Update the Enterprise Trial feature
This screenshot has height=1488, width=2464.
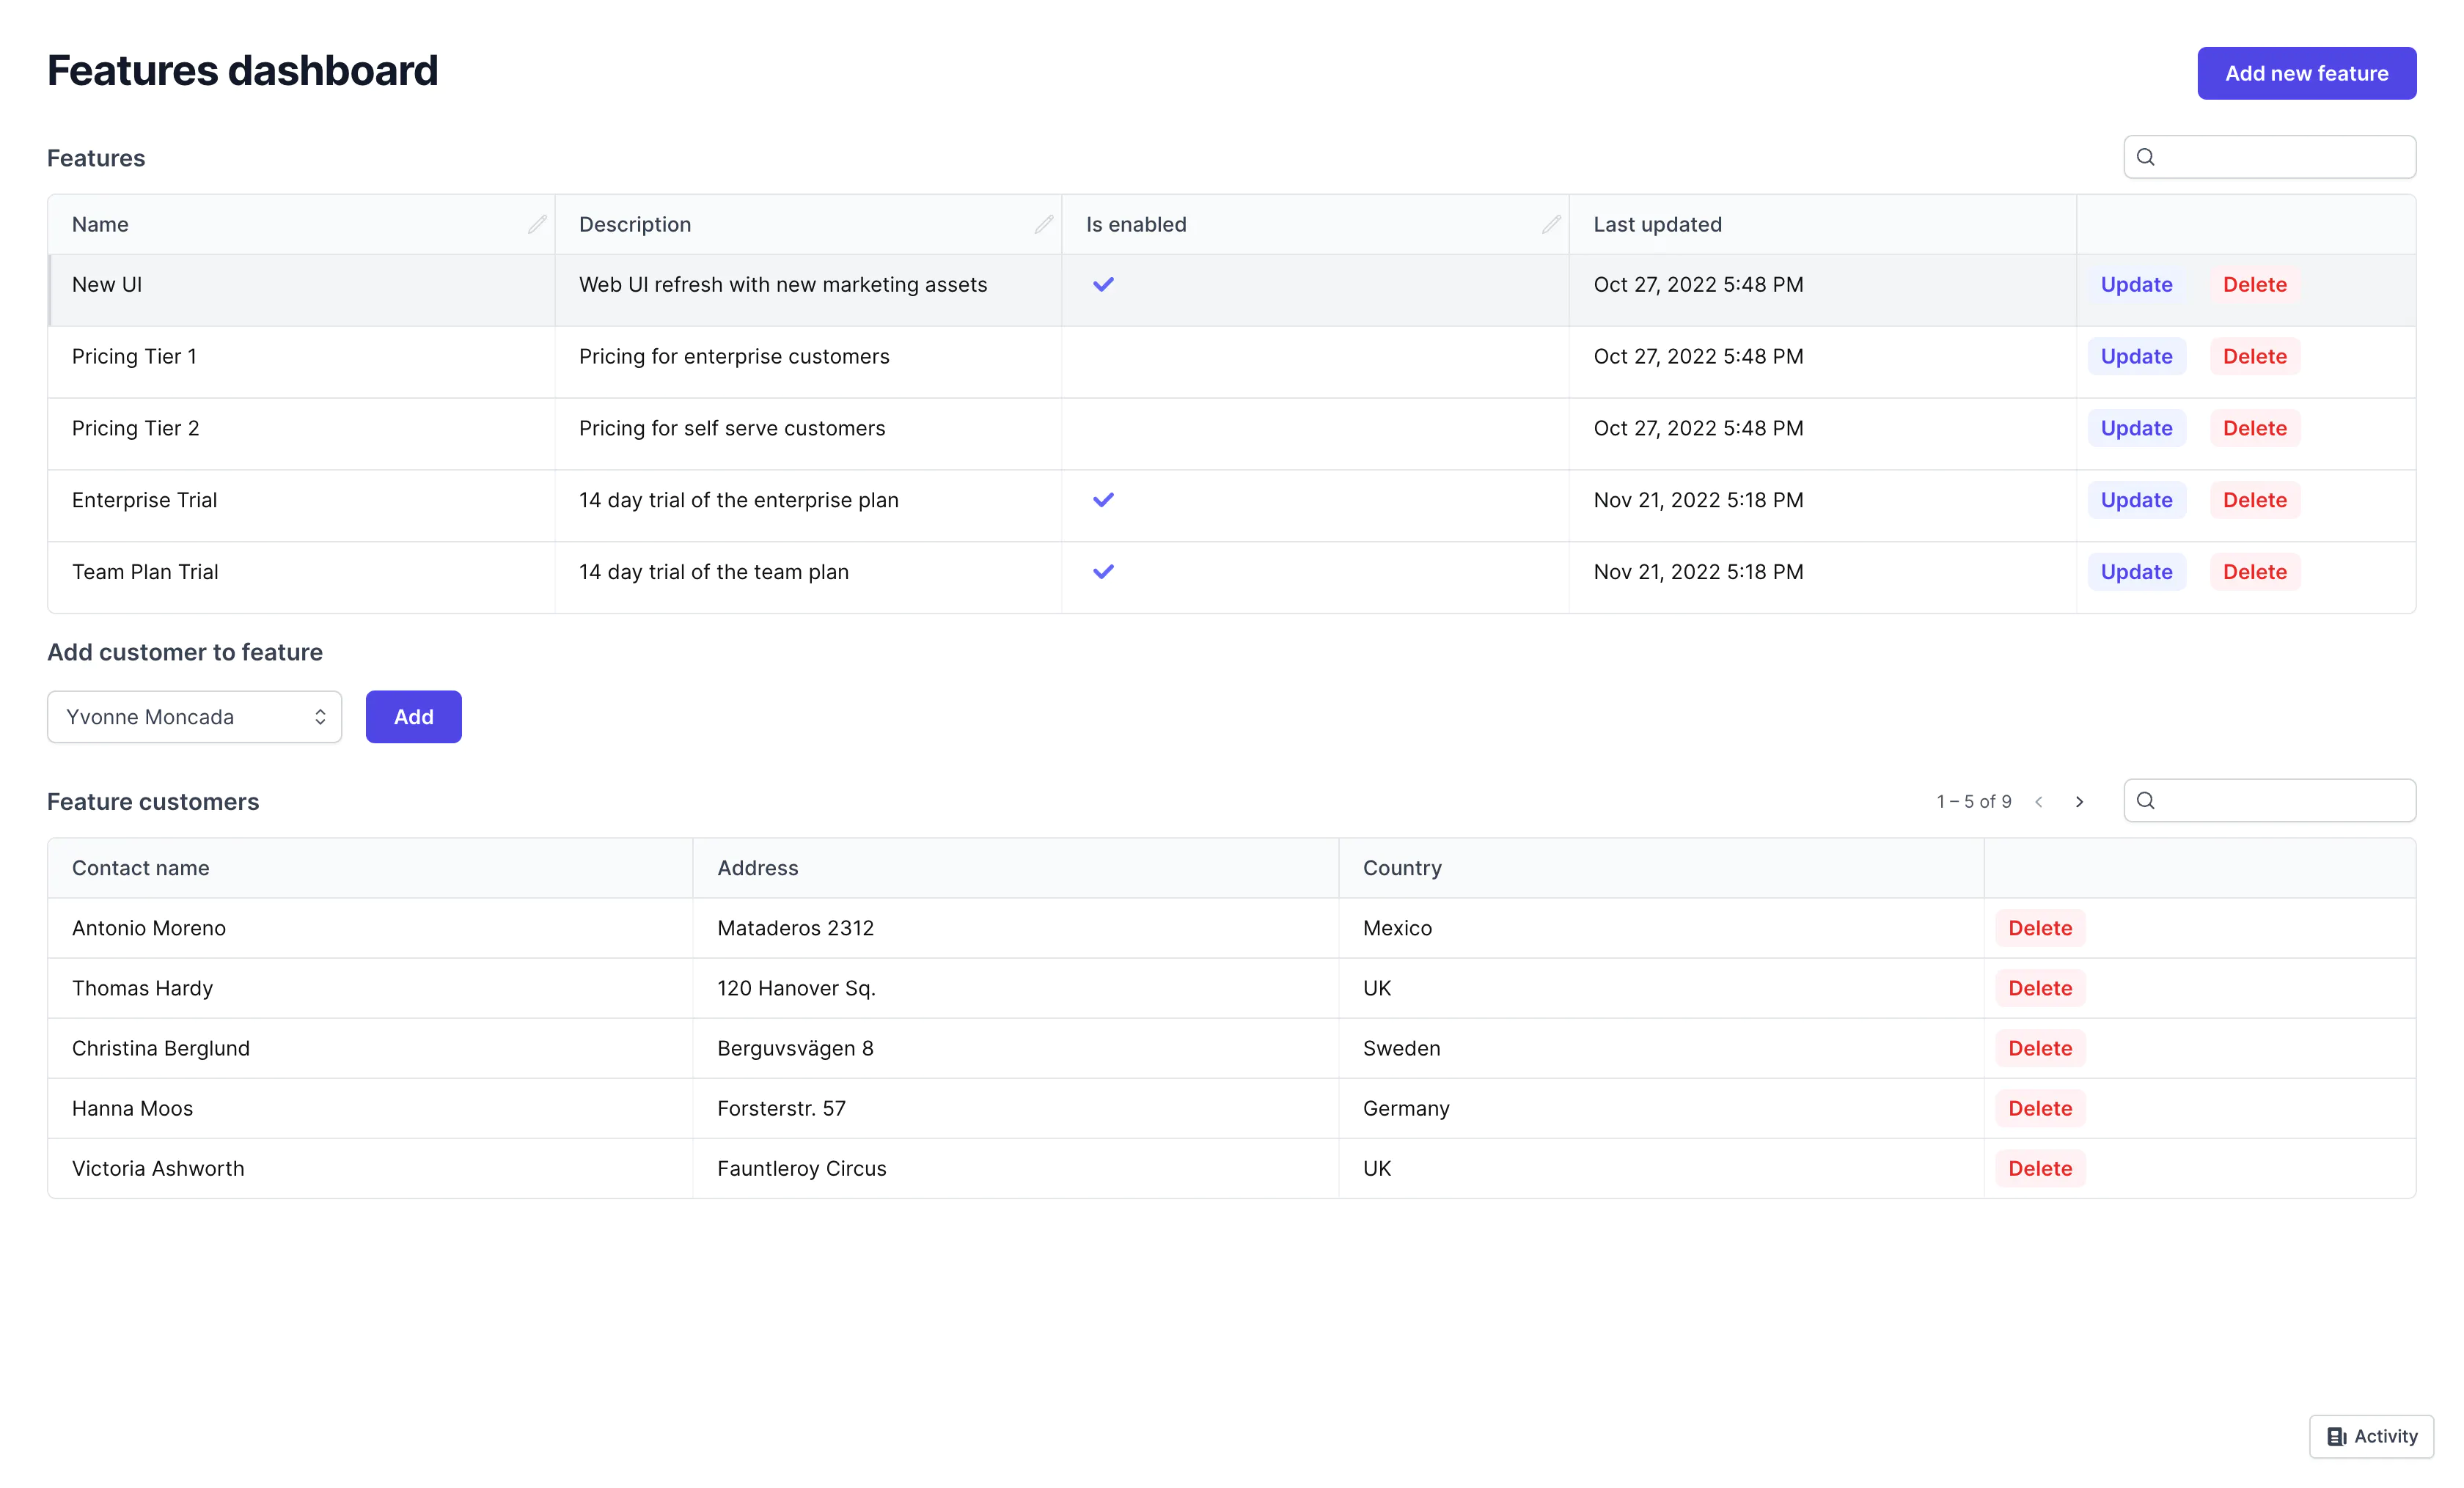pyautogui.click(x=2136, y=500)
